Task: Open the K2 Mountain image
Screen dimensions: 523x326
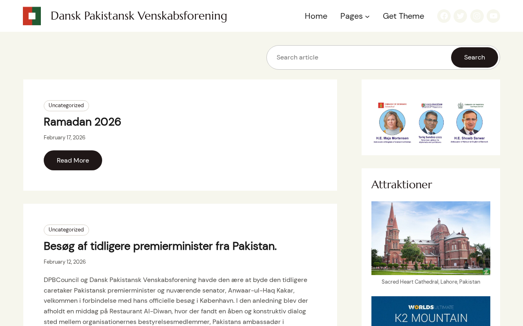Action: click(x=431, y=311)
